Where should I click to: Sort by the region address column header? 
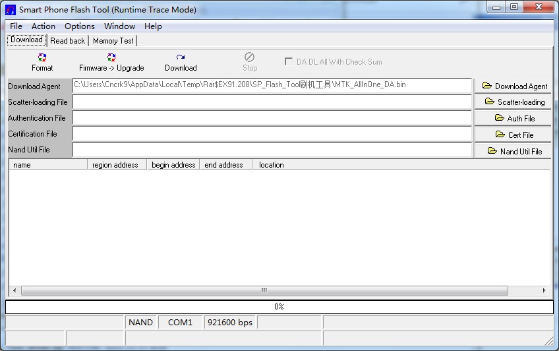pyautogui.click(x=115, y=165)
